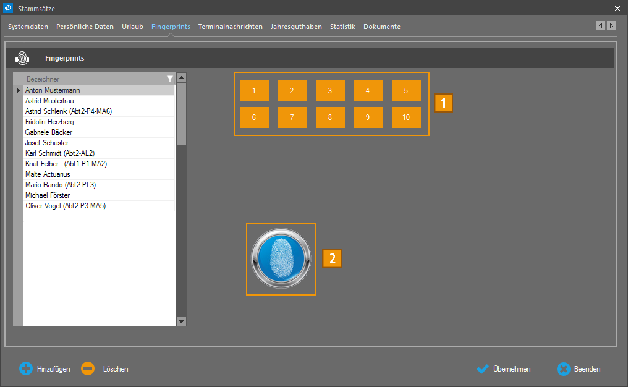Click the list scrollbar up arrow
This screenshot has height=387, width=628.
pyautogui.click(x=181, y=78)
